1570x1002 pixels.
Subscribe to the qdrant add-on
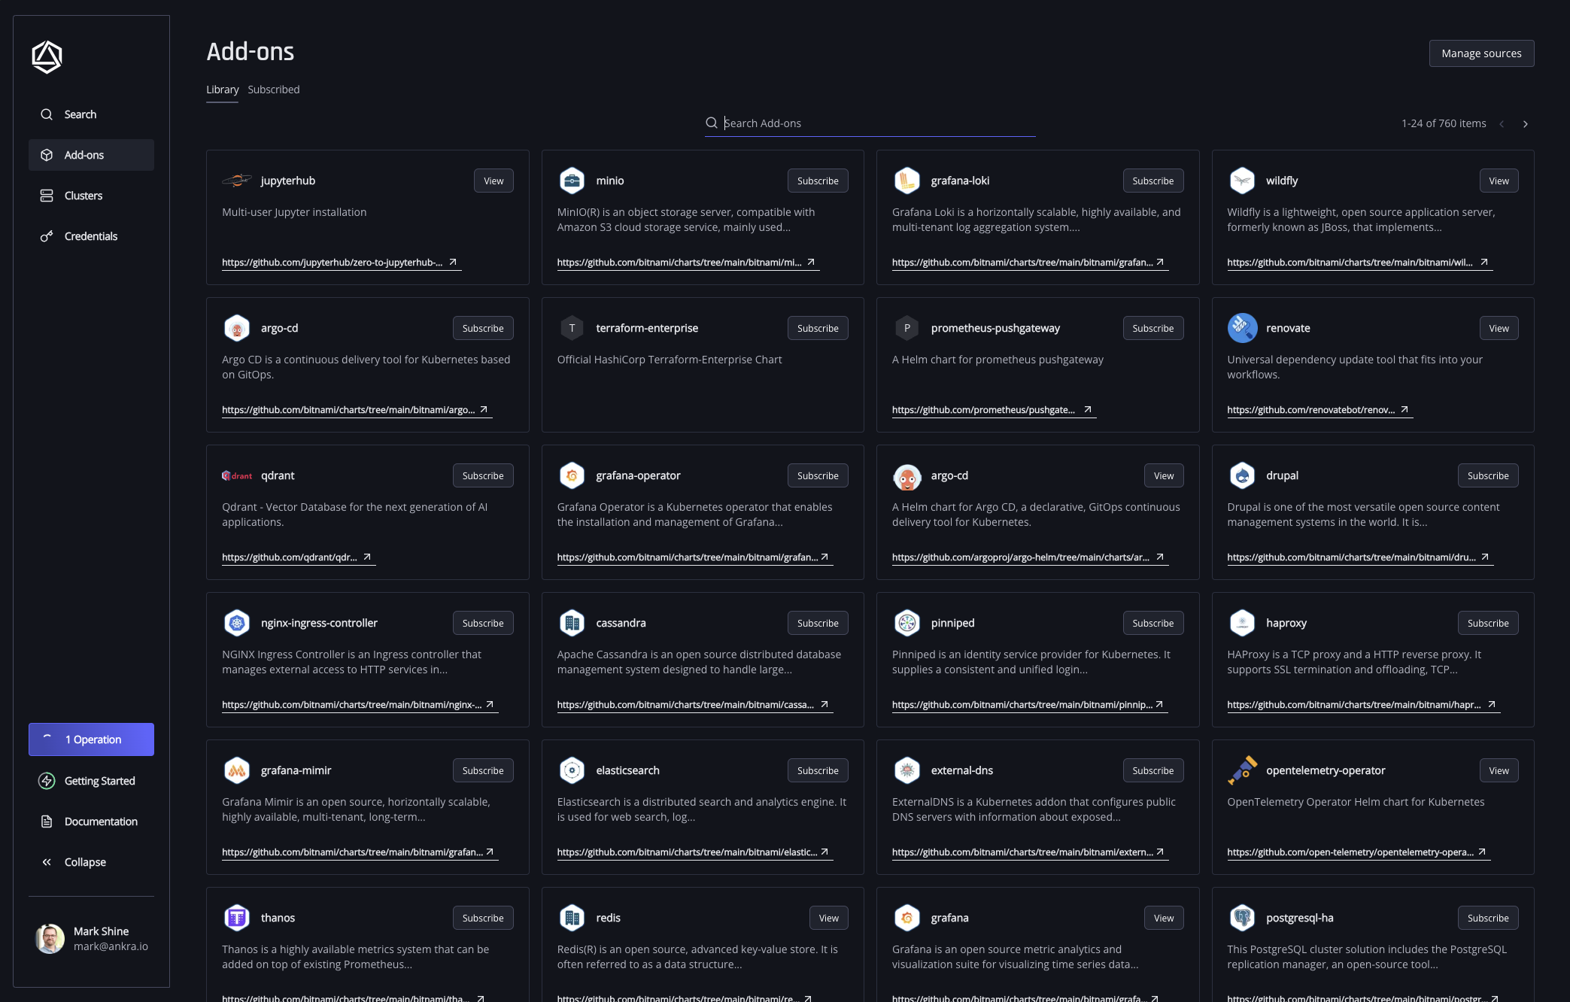483,475
